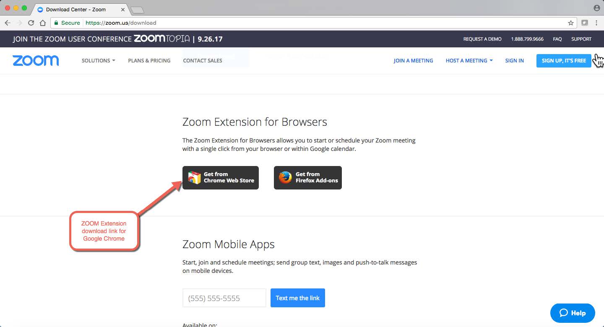Open the Chrome menu with three dots

597,23
